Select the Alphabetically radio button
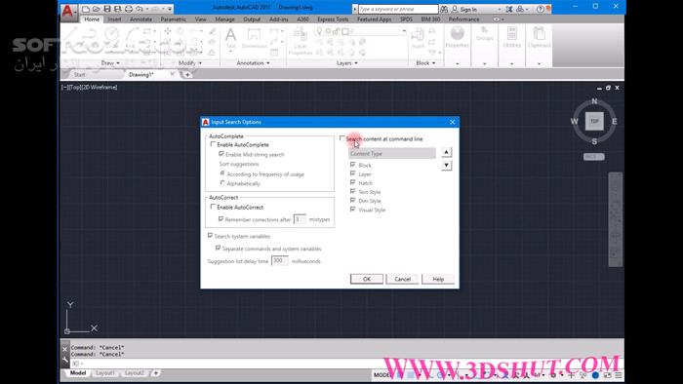Screen dimensions: 683x384 pos(222,183)
